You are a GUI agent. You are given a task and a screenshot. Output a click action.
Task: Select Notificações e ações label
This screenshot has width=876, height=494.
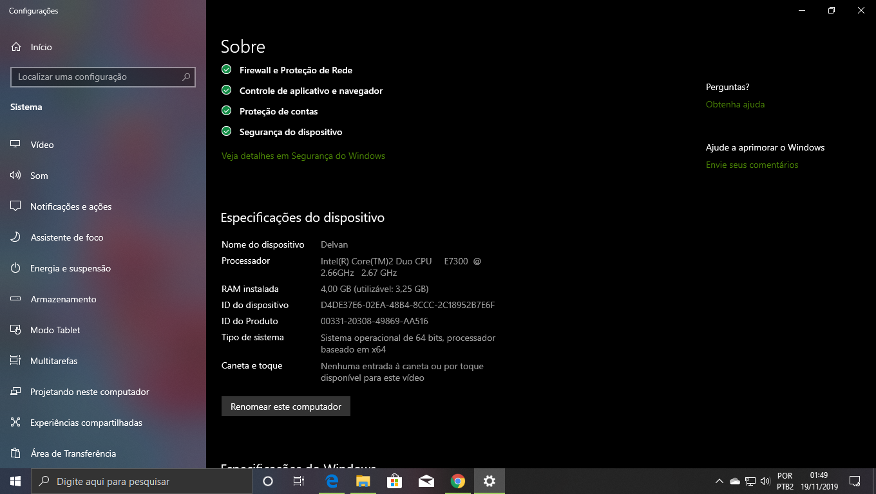tap(71, 206)
